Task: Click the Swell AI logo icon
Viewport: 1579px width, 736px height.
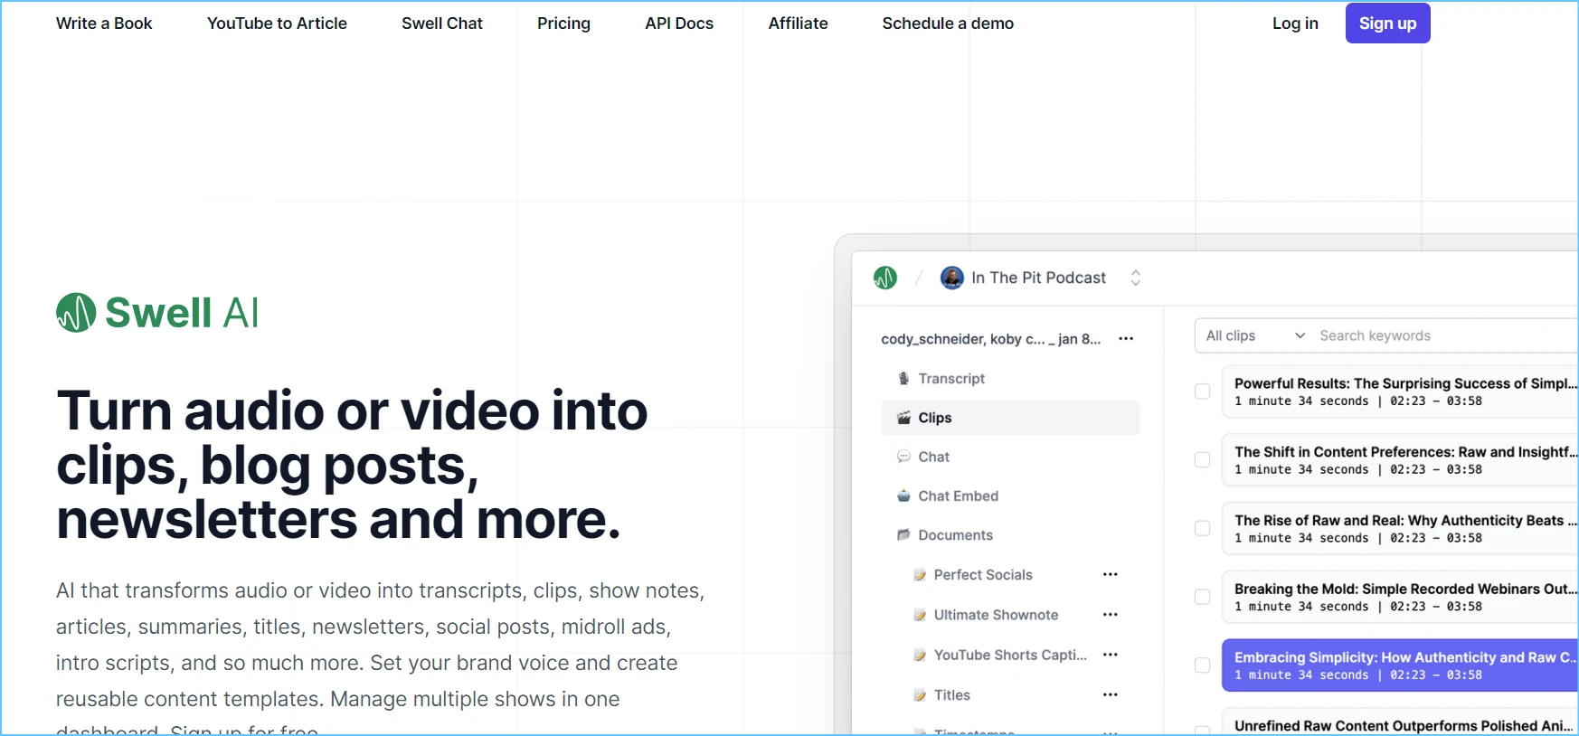Action: click(x=76, y=313)
